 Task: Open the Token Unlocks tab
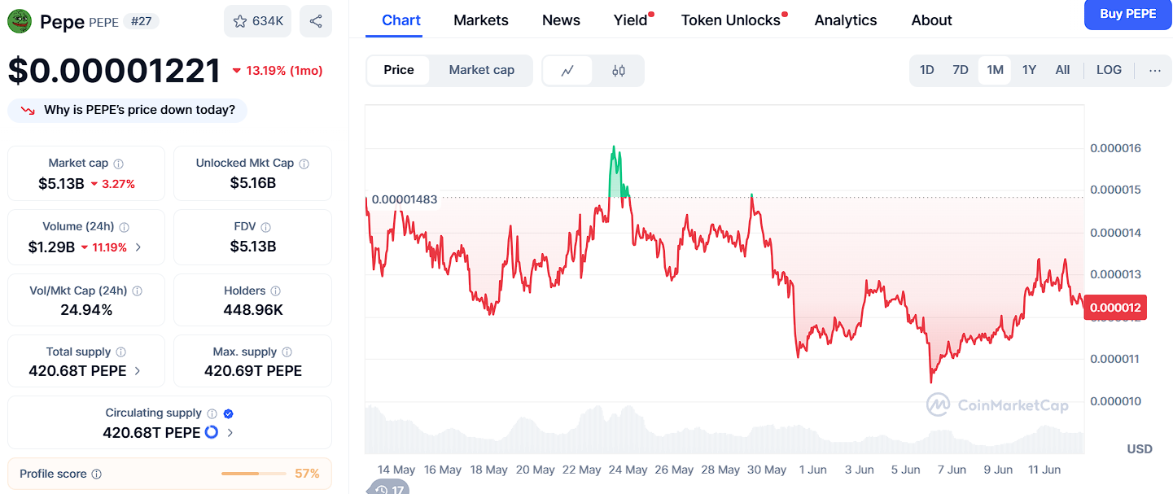(731, 20)
